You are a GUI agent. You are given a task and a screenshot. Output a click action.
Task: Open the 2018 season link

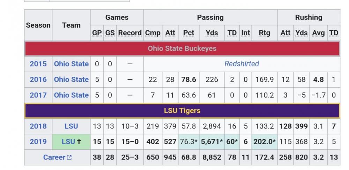38,126
